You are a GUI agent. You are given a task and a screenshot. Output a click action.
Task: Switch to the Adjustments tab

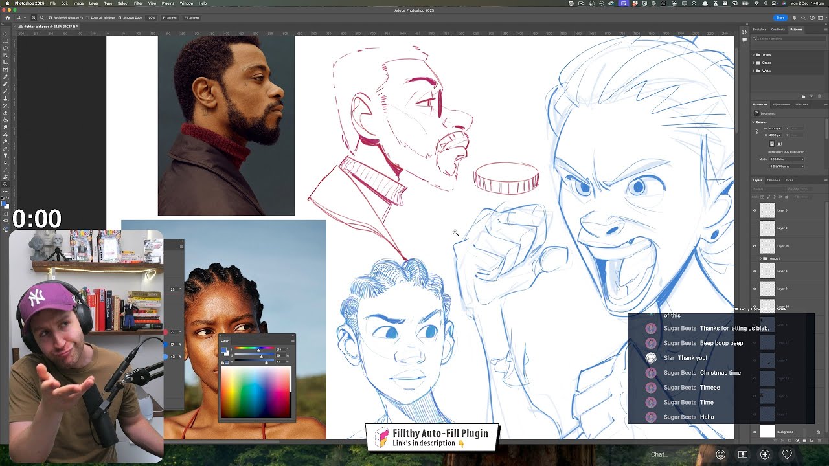pyautogui.click(x=781, y=104)
